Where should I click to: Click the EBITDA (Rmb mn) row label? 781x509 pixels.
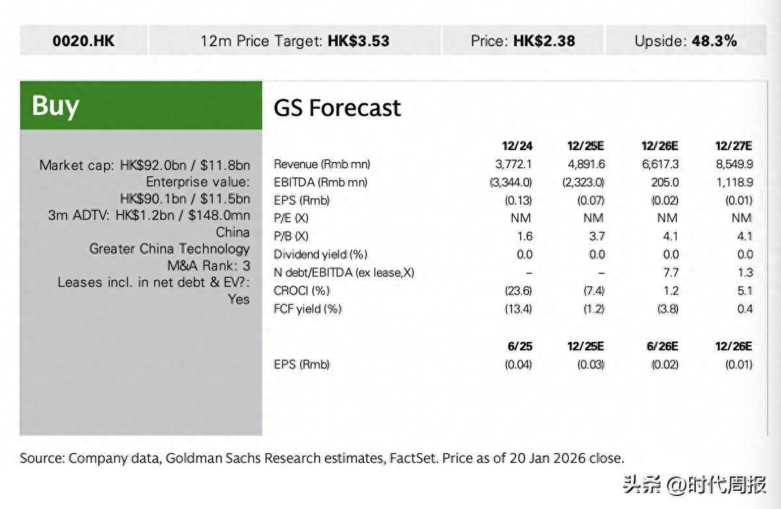point(320,183)
